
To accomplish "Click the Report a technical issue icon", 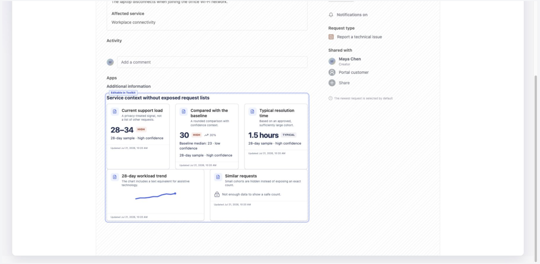I will 331,37.
